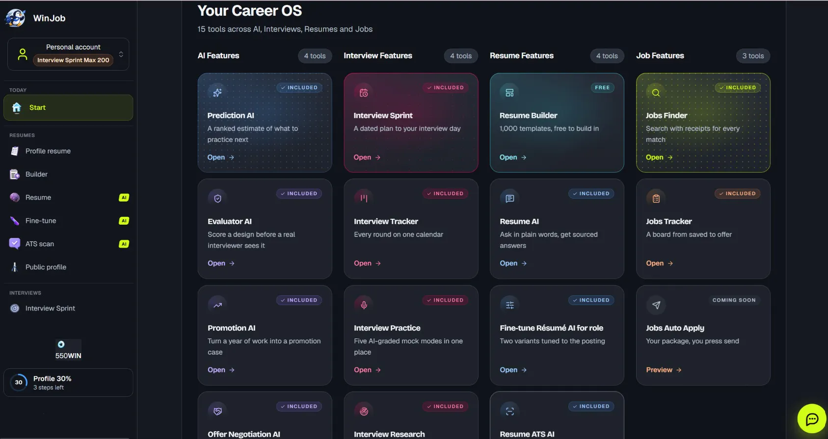Click the Resume ATS AI scan icon

coord(509,411)
